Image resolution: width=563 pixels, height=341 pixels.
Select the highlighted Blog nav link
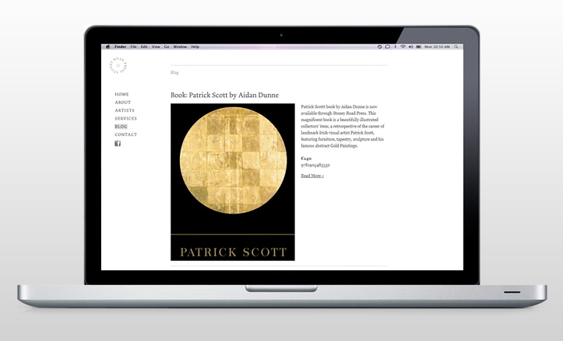121,127
